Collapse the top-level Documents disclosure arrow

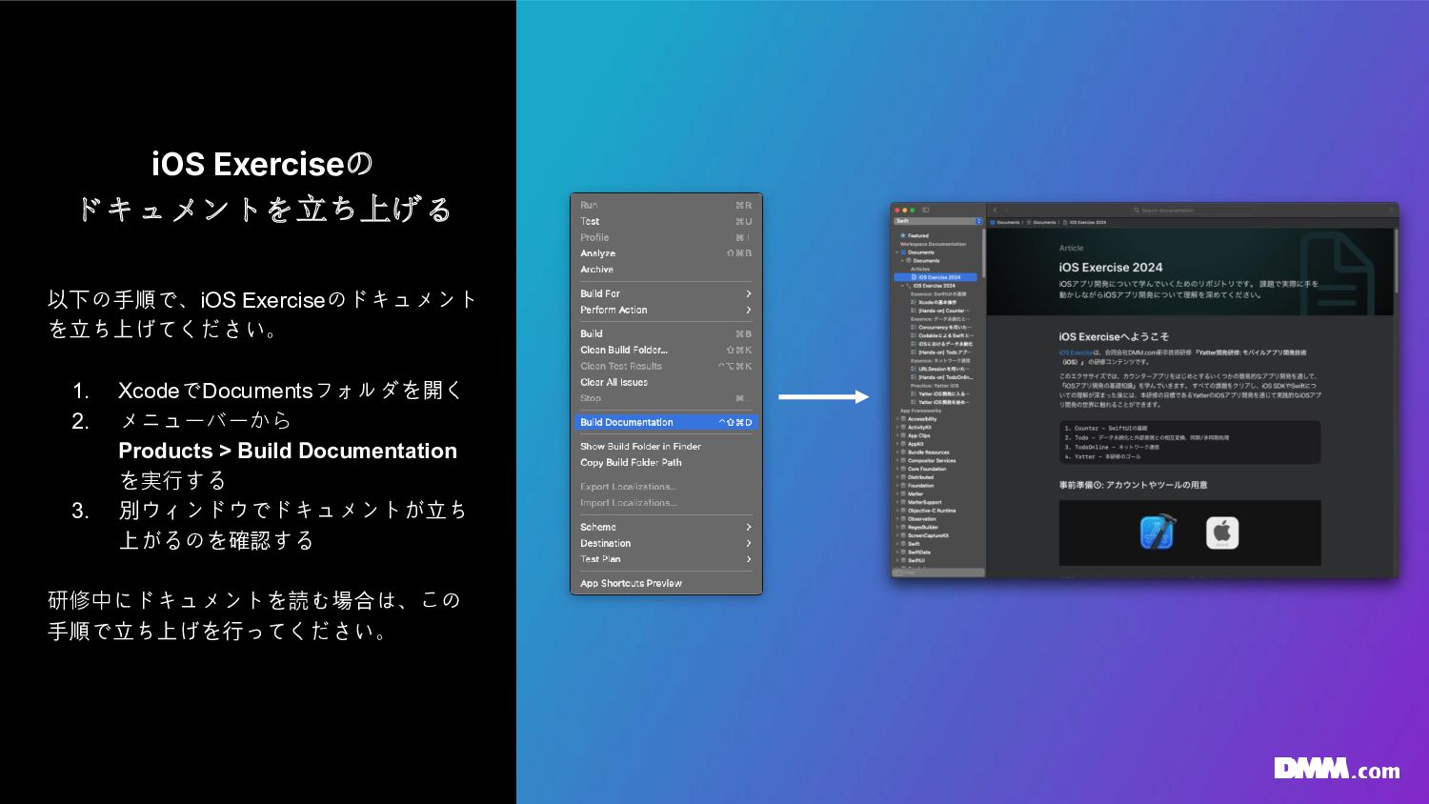point(897,252)
